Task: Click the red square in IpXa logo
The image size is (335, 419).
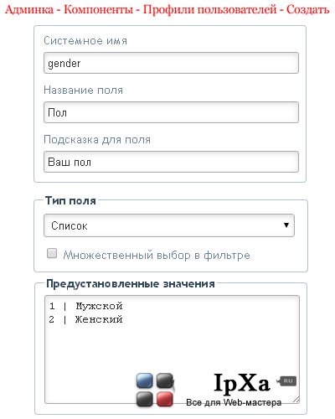Action: click(164, 399)
